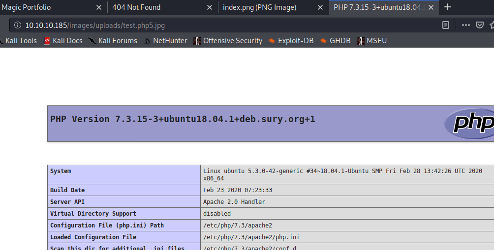Close the PHP 7.3.15 tab
This screenshot has height=250, width=494.
432,8
